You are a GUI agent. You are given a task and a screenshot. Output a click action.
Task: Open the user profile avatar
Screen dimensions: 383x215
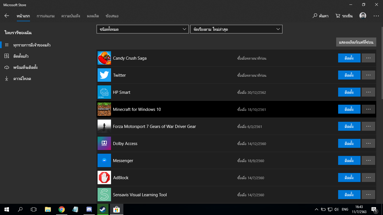pos(363,16)
